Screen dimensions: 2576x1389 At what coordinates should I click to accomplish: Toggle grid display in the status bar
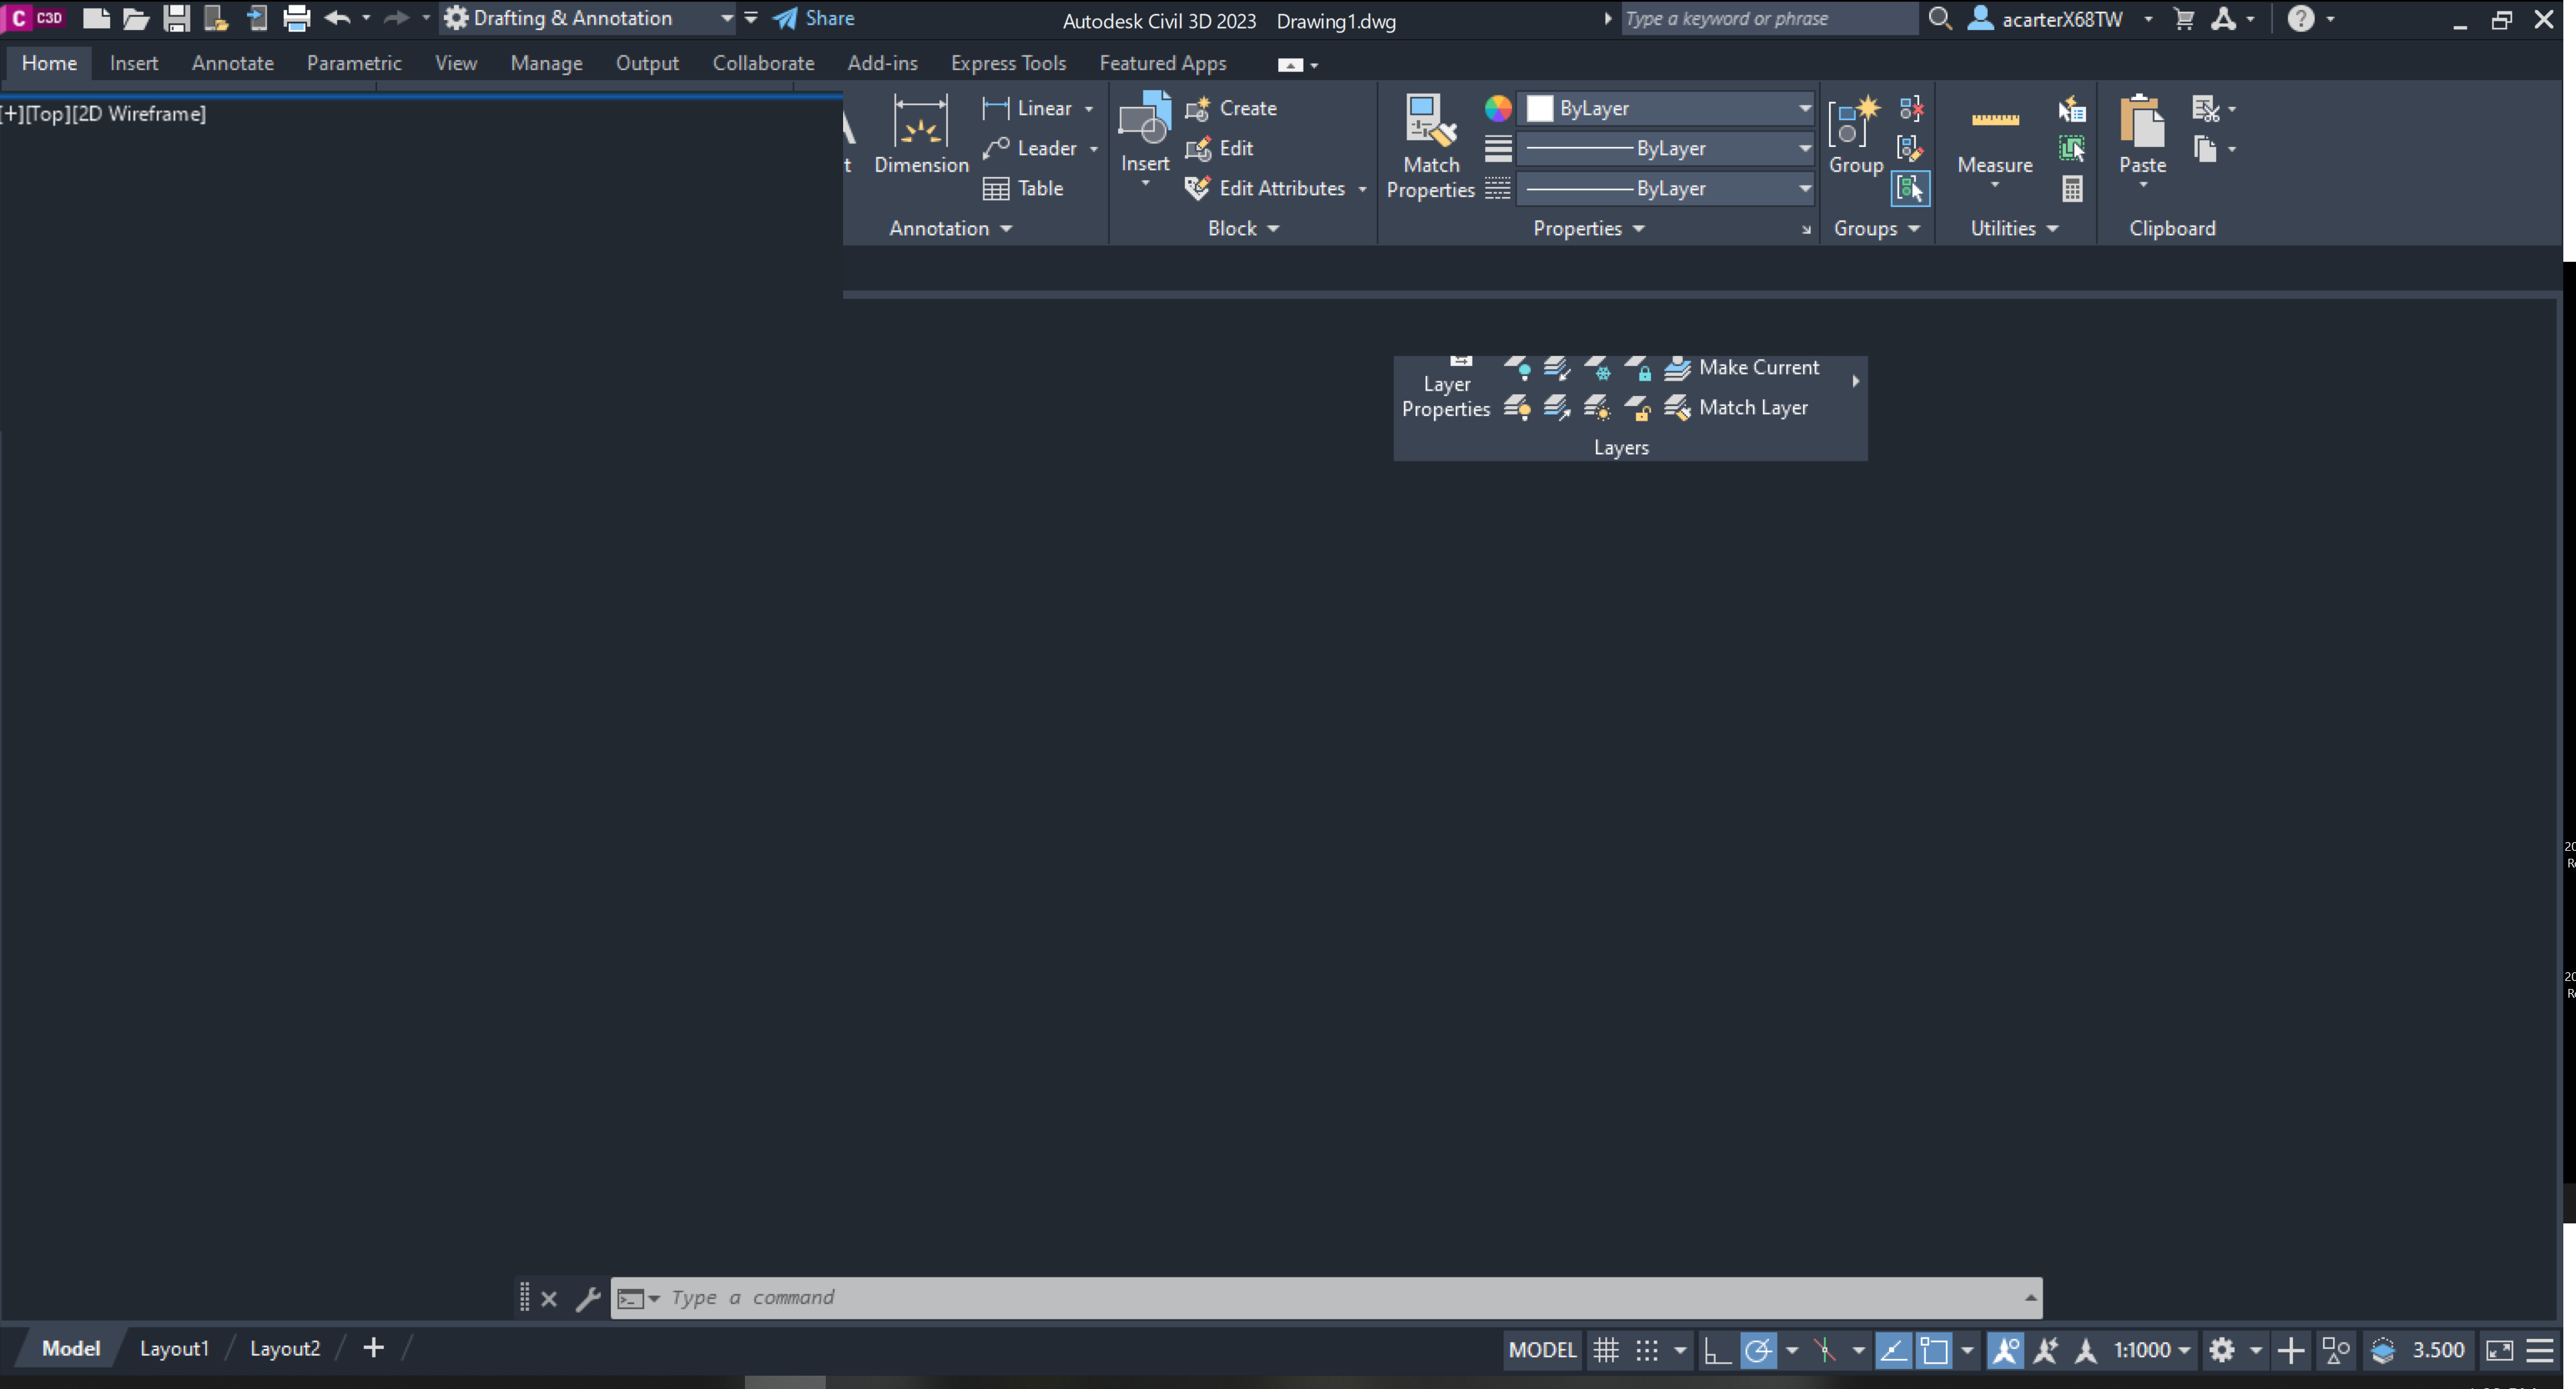point(1606,1350)
